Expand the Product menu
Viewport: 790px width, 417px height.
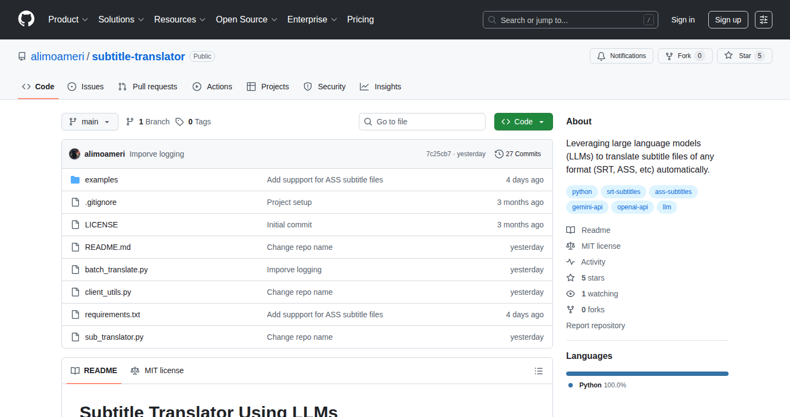(68, 19)
